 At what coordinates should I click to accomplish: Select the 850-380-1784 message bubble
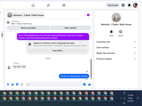(19, 67)
